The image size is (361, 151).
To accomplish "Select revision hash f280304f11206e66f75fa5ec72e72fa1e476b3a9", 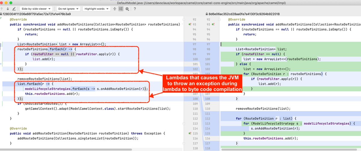I will point(37,14).
